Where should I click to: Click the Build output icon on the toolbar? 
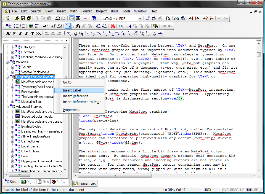154,18
